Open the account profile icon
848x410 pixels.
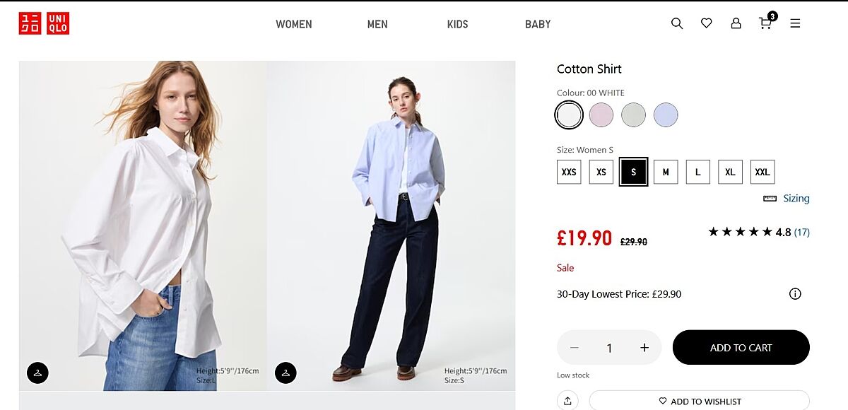pyautogui.click(x=736, y=23)
